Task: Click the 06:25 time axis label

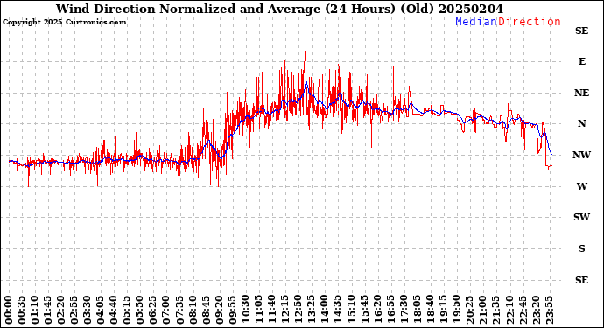Action: [153, 311]
